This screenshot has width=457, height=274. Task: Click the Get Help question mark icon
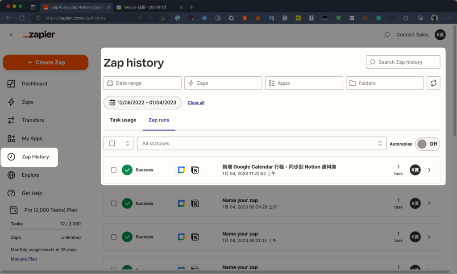pyautogui.click(x=11, y=193)
